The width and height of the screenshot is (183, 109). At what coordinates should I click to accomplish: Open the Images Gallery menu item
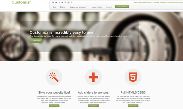tap(97, 7)
